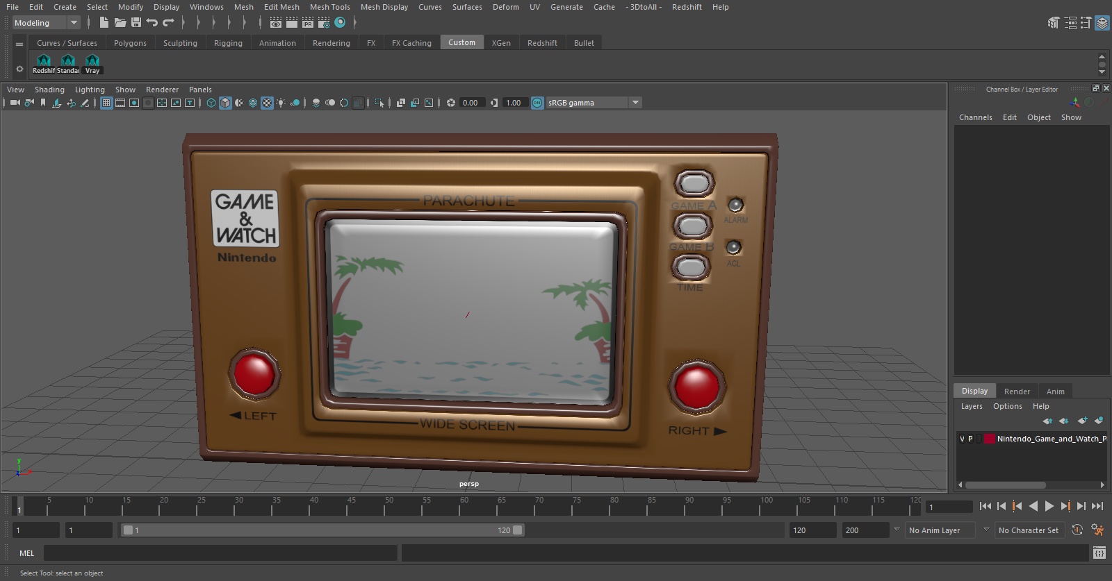Click the Redshift shelf button
Screen dimensions: 1112x581
43,63
